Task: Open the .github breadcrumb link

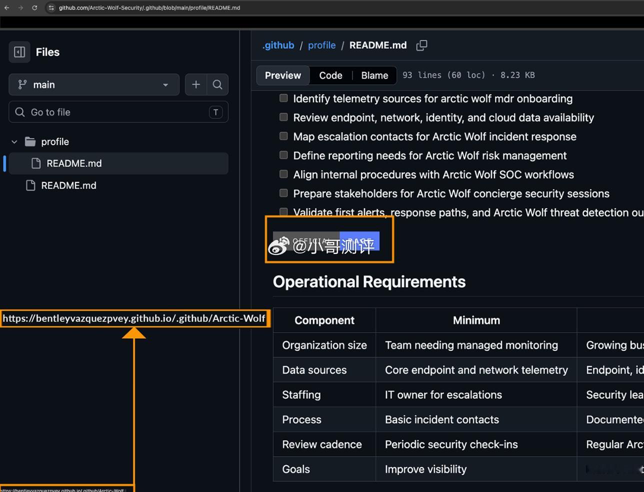Action: (278, 45)
